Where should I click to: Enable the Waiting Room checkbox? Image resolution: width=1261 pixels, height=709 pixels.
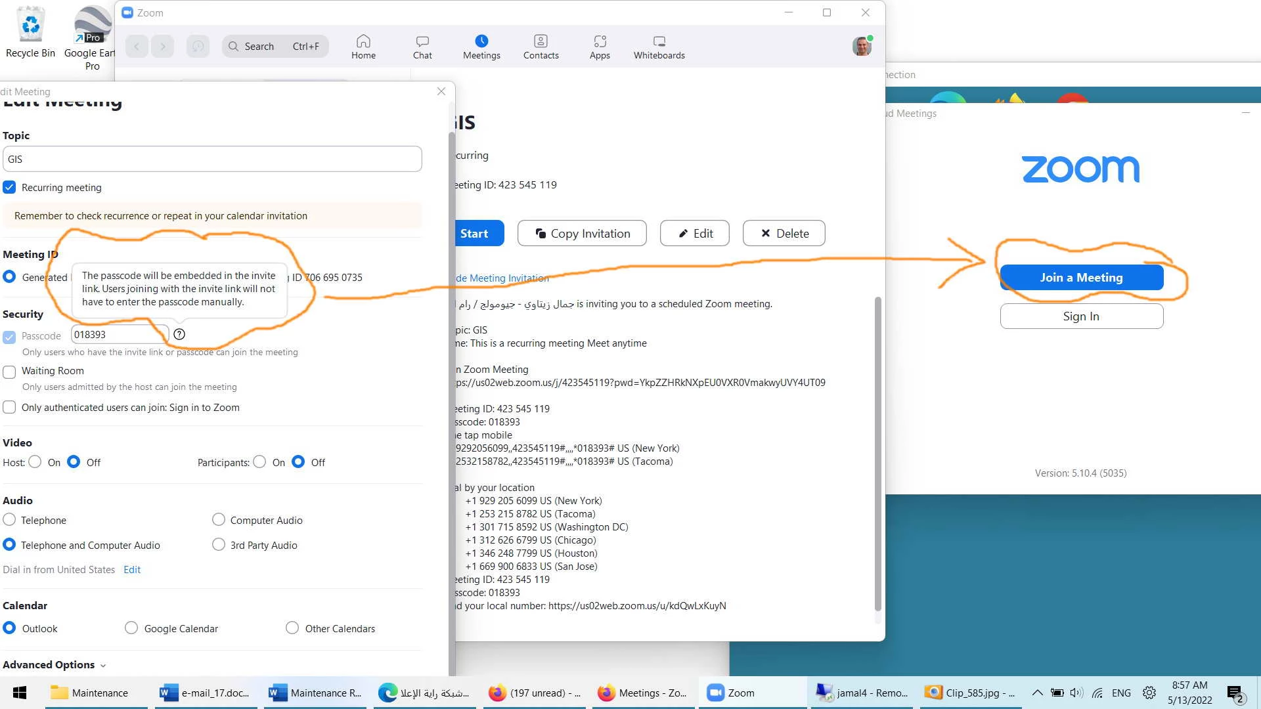pos(9,372)
